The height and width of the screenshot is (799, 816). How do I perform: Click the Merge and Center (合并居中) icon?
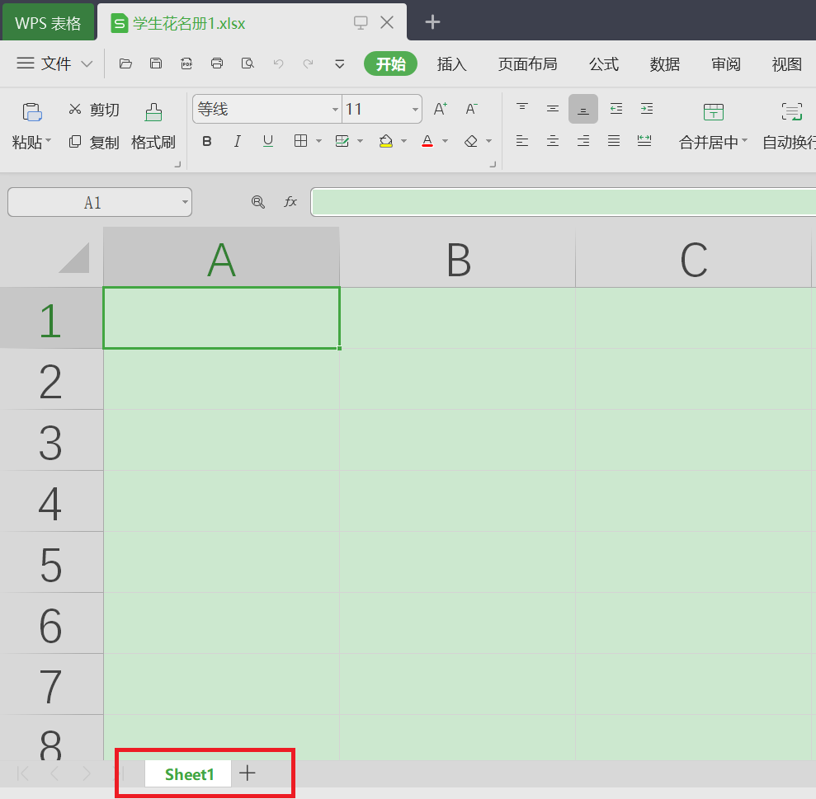click(x=713, y=112)
